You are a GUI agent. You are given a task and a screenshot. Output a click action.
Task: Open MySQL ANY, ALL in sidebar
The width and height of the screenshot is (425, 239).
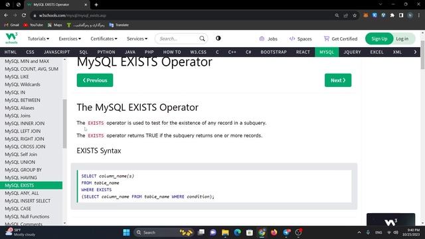pos(22,193)
